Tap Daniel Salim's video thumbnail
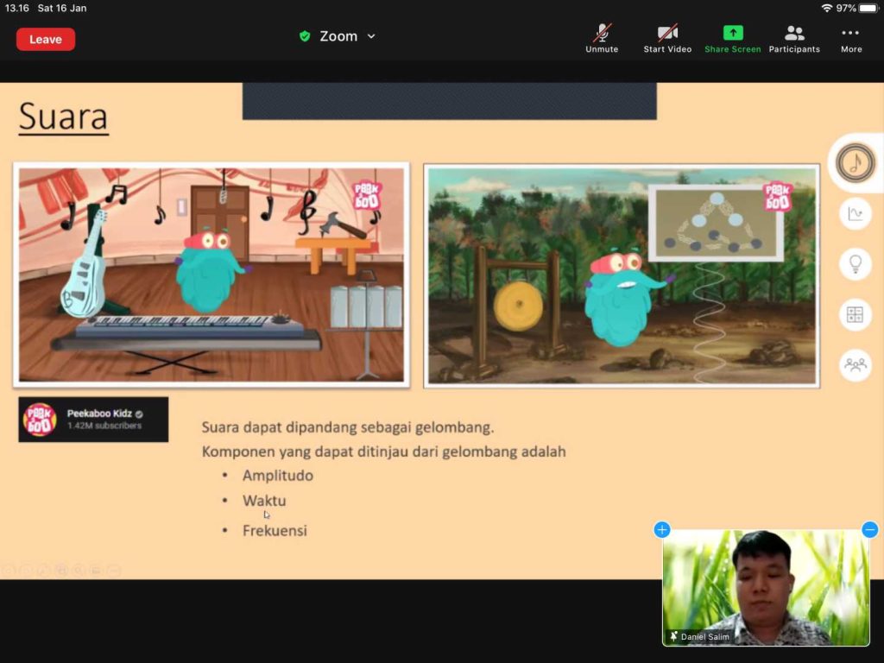884x663 pixels. 766,587
